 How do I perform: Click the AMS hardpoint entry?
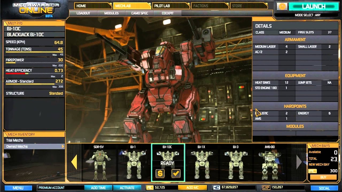274,119
